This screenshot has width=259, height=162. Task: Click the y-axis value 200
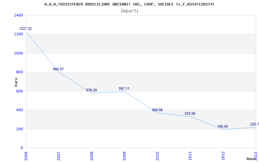click(20, 129)
